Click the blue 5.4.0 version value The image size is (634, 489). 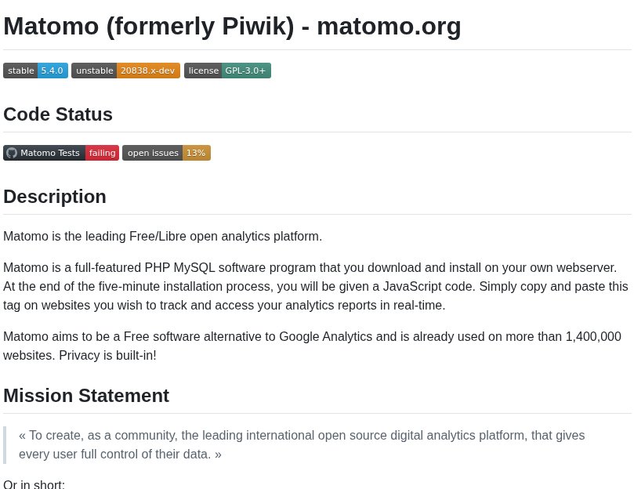pos(53,71)
